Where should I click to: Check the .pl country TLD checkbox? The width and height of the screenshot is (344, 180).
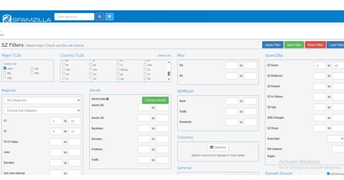pos(118,74)
